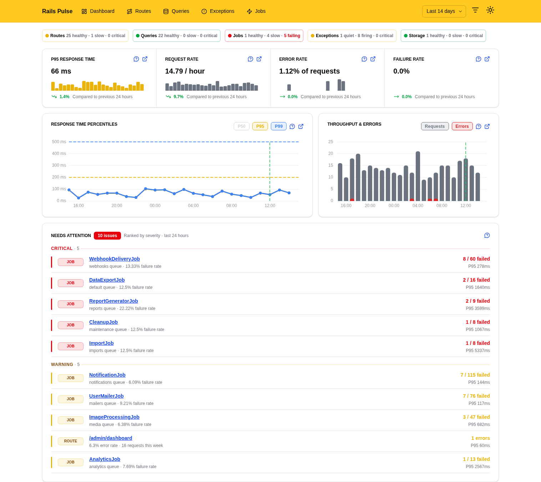Click the Queries health status chip

177,36
